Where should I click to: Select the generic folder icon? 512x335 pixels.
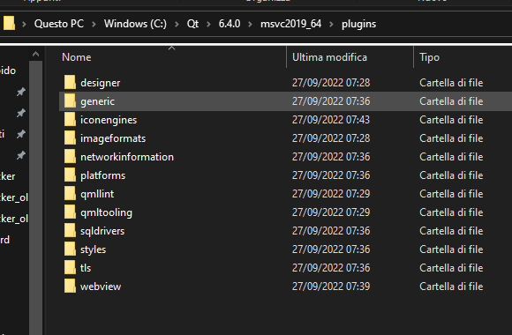[x=70, y=100]
